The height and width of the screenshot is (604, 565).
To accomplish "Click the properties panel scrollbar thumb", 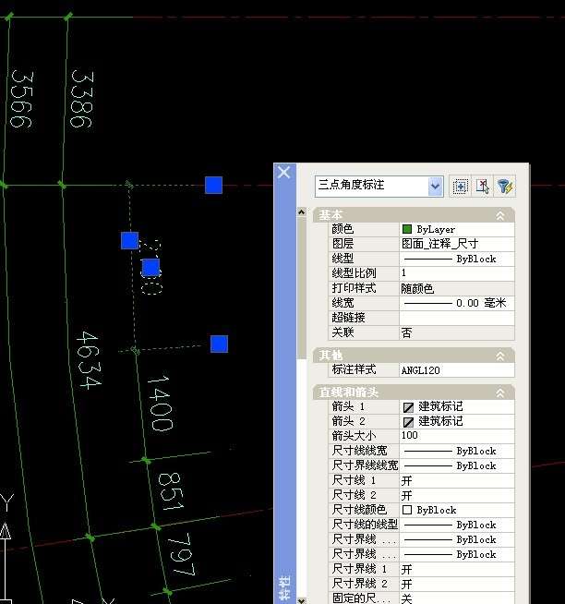I will (302, 287).
